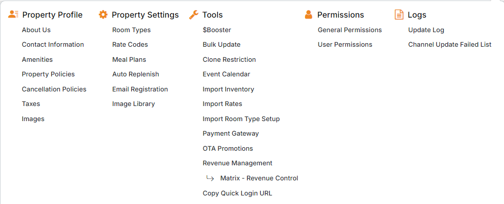Open the Event Calendar

tap(226, 74)
